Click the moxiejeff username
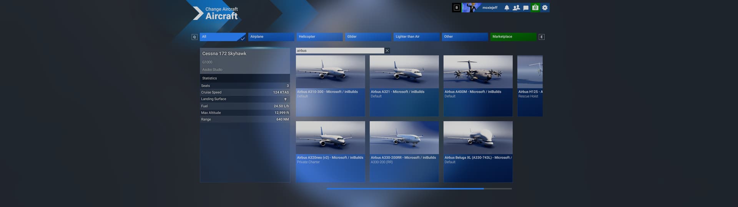 490,8
